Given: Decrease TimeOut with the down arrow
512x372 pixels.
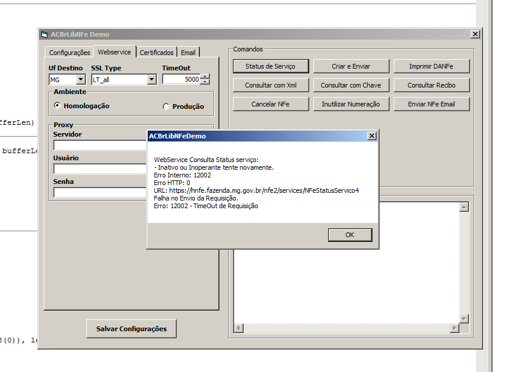Looking at the screenshot, I should click(205, 82).
